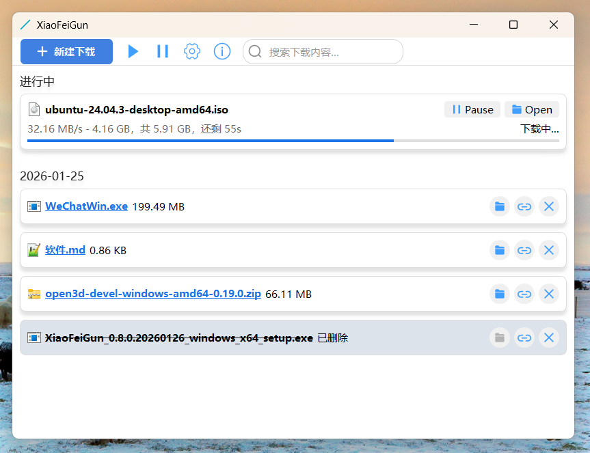This screenshot has height=453, width=590.
Task: Open the 软件.md file link
Action: coord(65,249)
